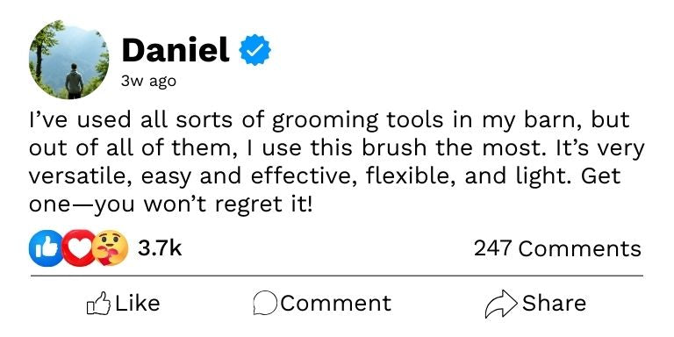Screen dimensions: 674x337
Task: Click the care hug reaction emoji
Action: [110, 248]
